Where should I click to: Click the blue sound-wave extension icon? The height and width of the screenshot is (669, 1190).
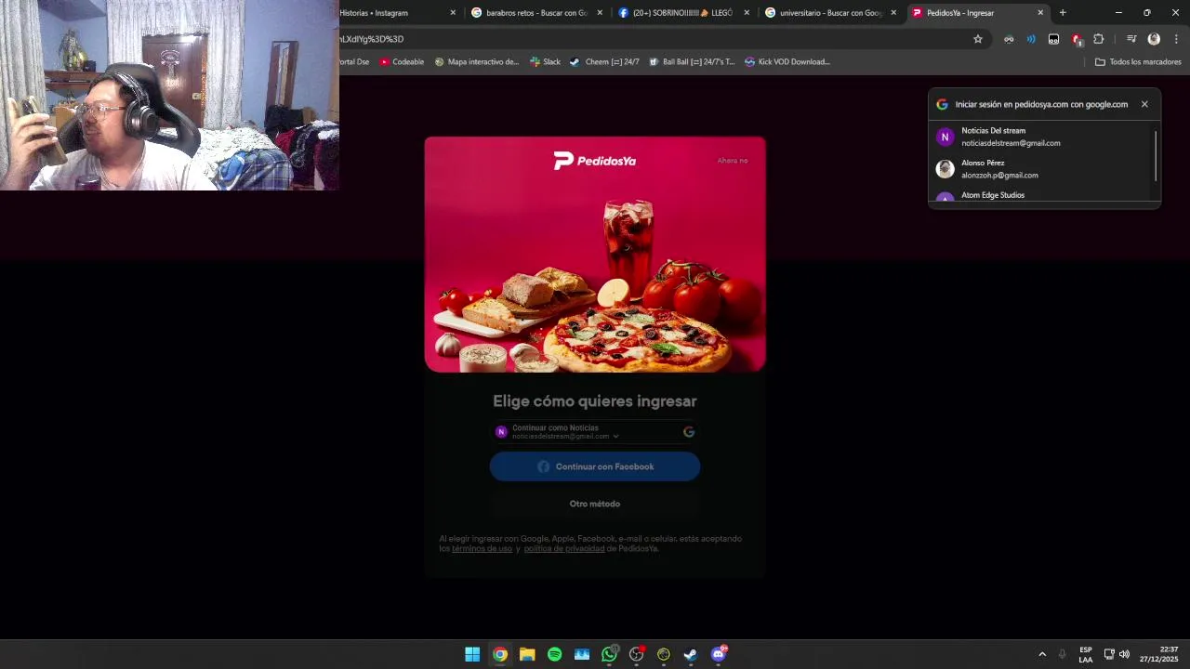point(1031,39)
